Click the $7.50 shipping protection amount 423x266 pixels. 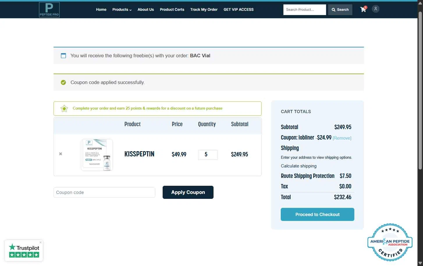pyautogui.click(x=346, y=176)
